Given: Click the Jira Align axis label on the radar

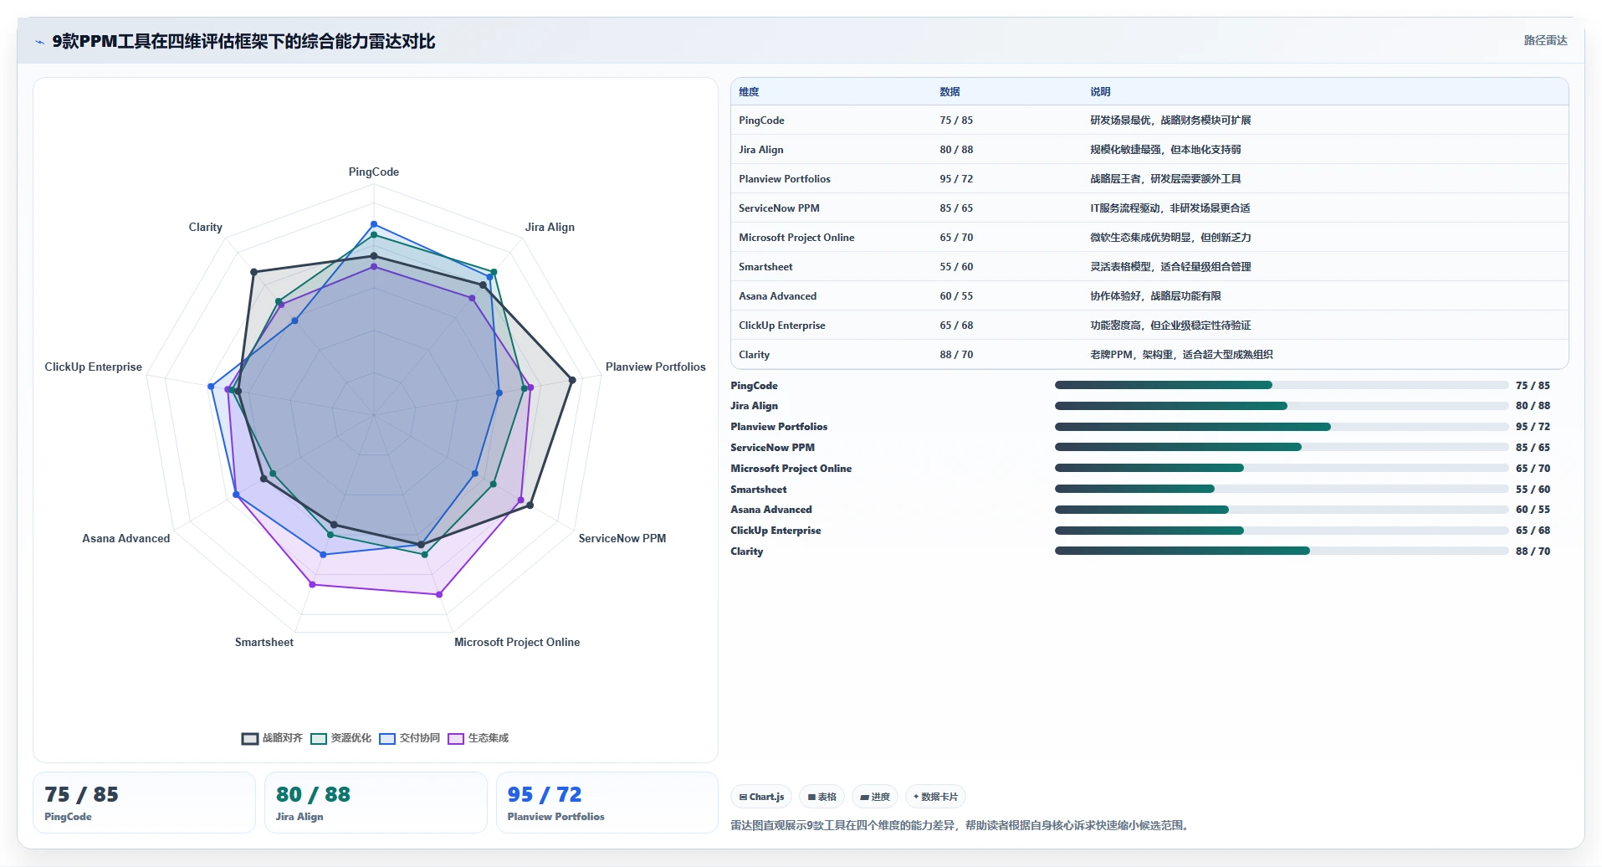Looking at the screenshot, I should click(550, 228).
